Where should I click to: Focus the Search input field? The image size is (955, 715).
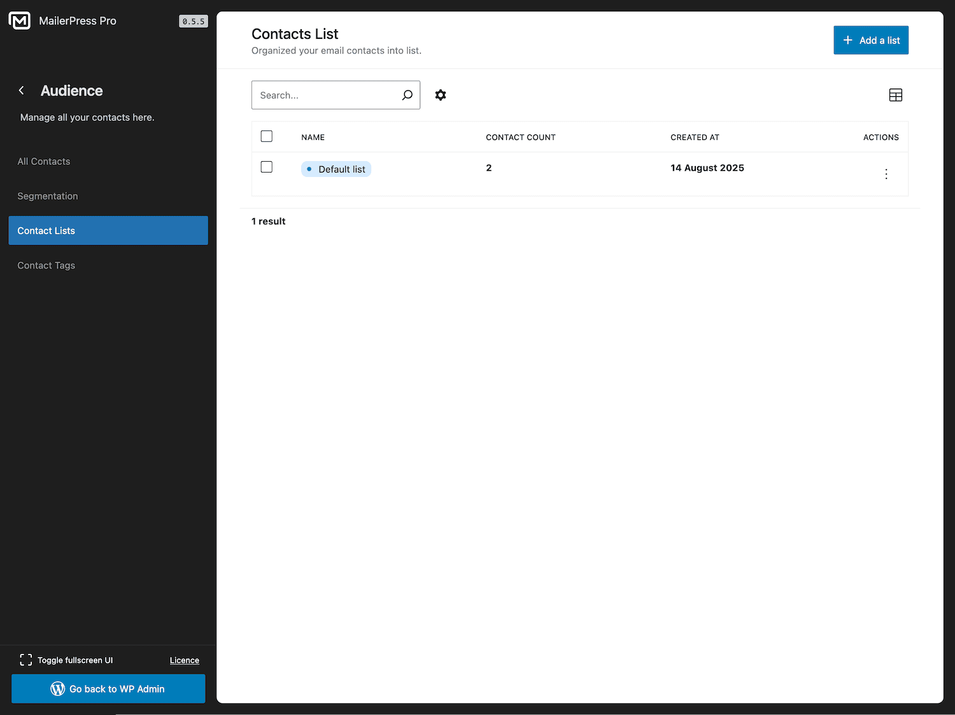(x=325, y=95)
